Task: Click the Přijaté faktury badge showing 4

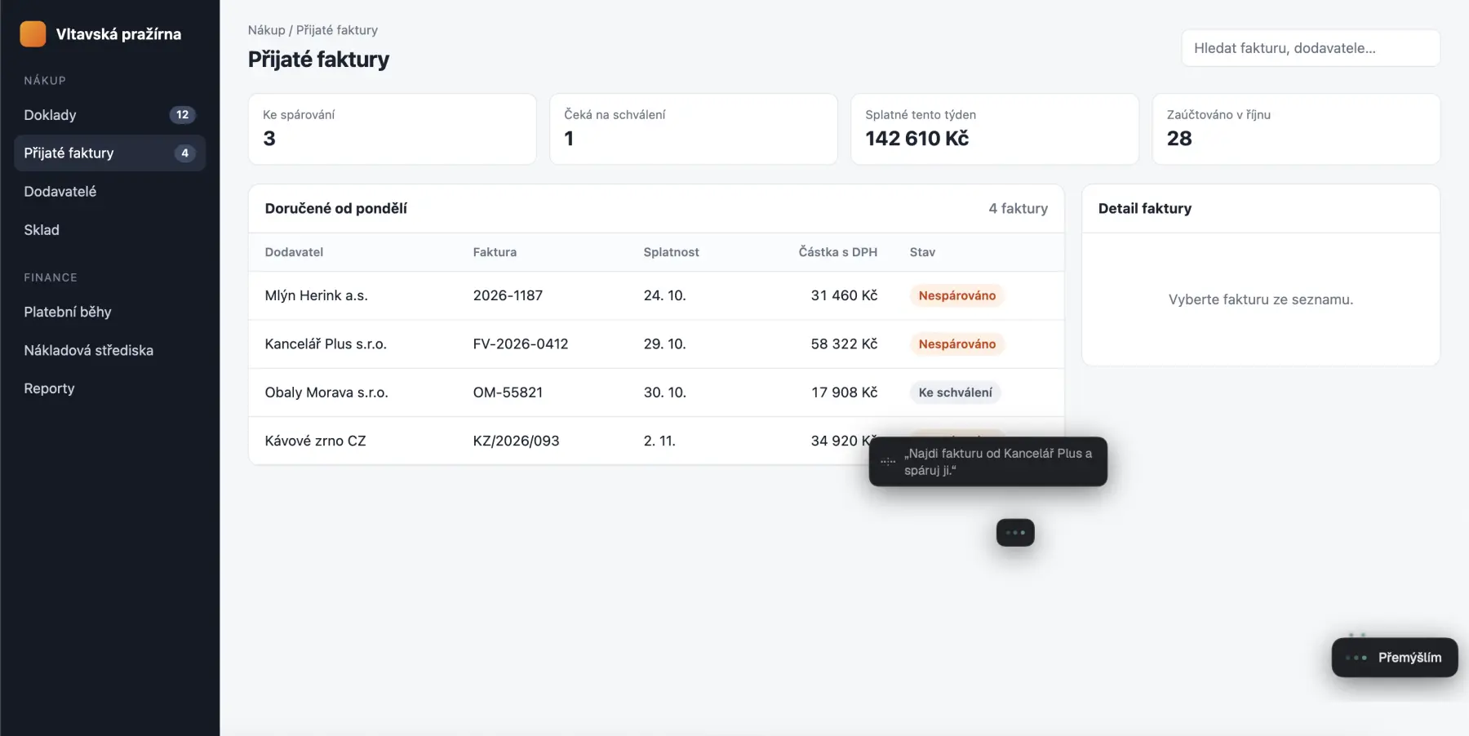Action: pos(184,153)
